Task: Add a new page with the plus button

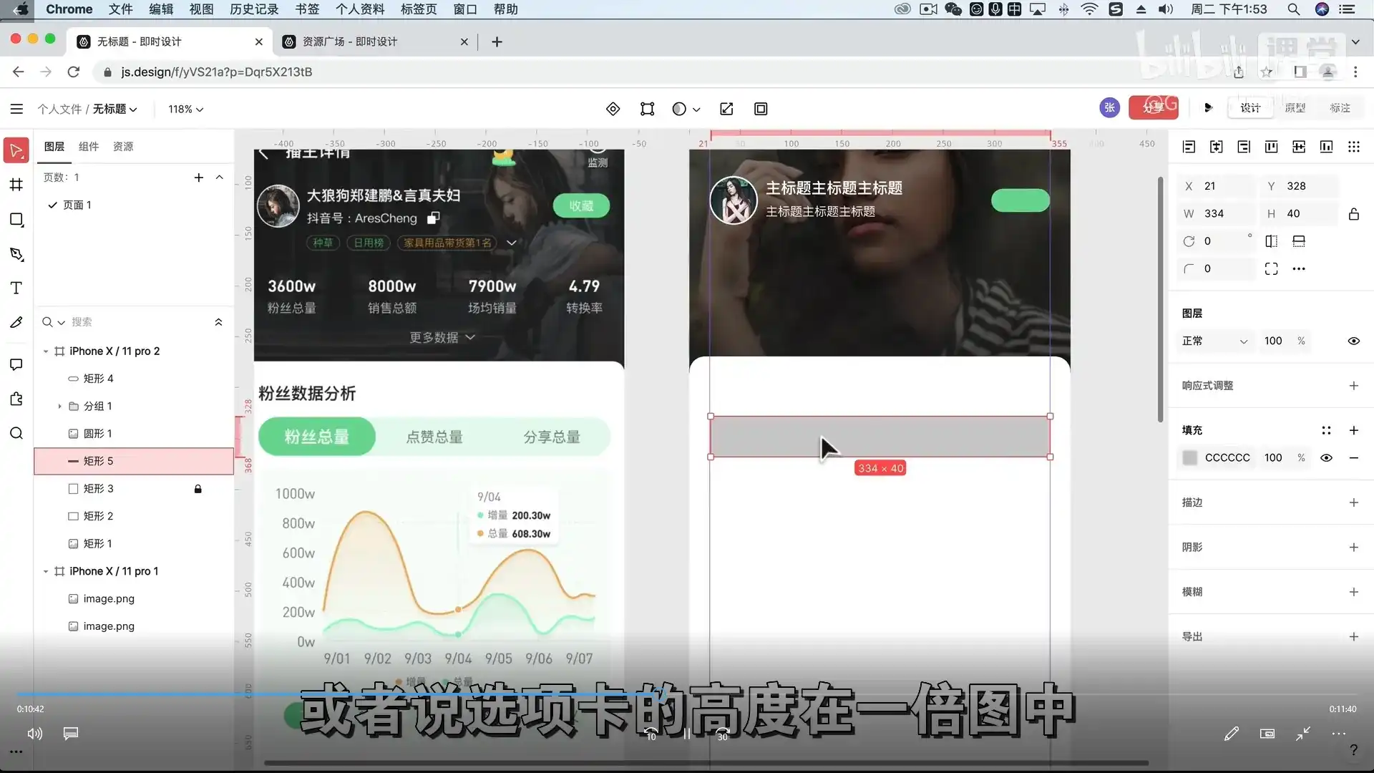Action: pyautogui.click(x=199, y=177)
